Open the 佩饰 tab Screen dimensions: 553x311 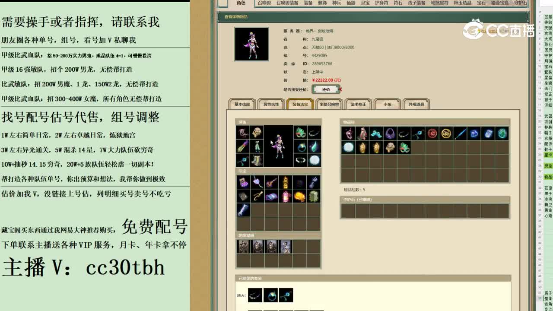[322, 3]
